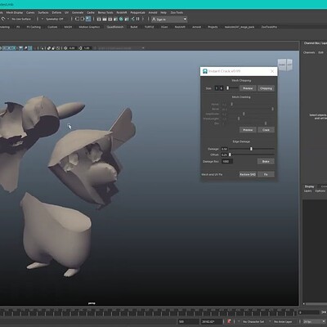
Task: Click the viewport gamma value field
Action: coord(87,48)
